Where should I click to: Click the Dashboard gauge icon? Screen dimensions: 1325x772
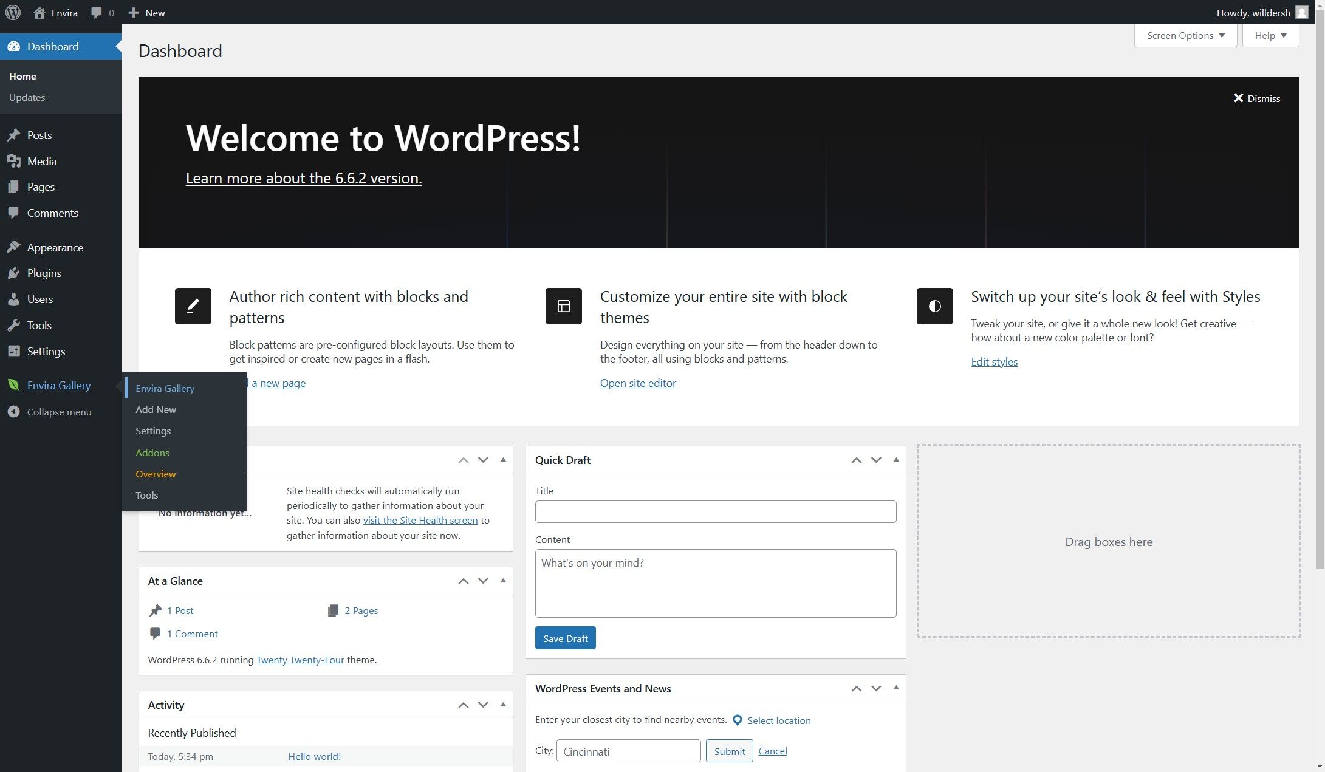[x=13, y=47]
